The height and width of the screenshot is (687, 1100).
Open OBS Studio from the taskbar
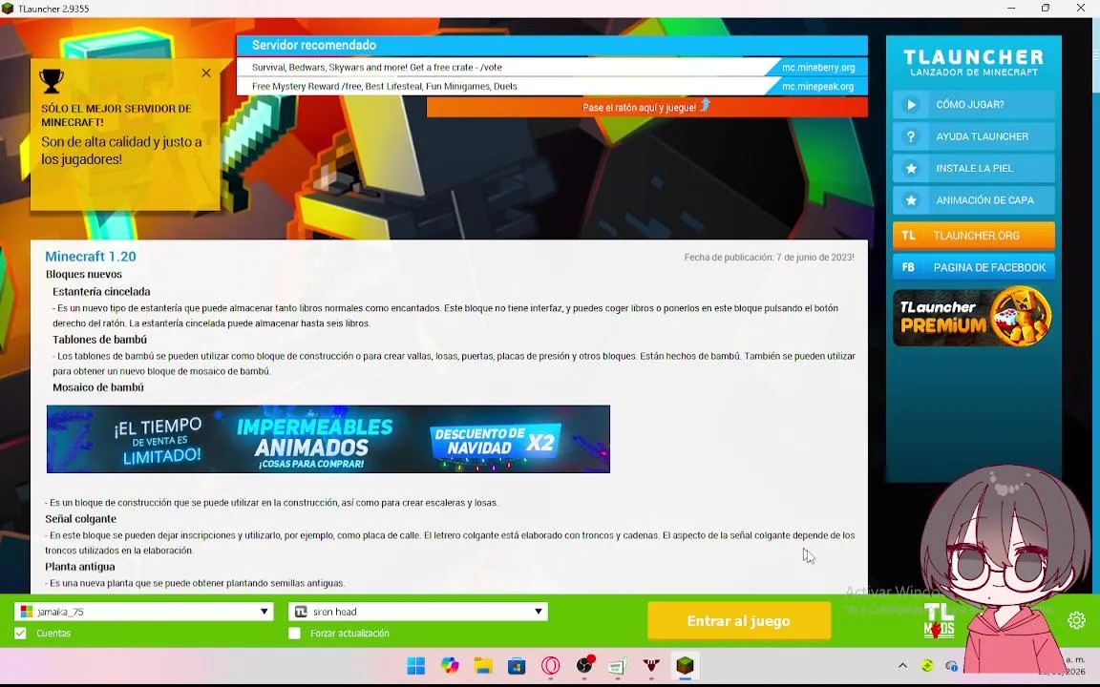[584, 665]
